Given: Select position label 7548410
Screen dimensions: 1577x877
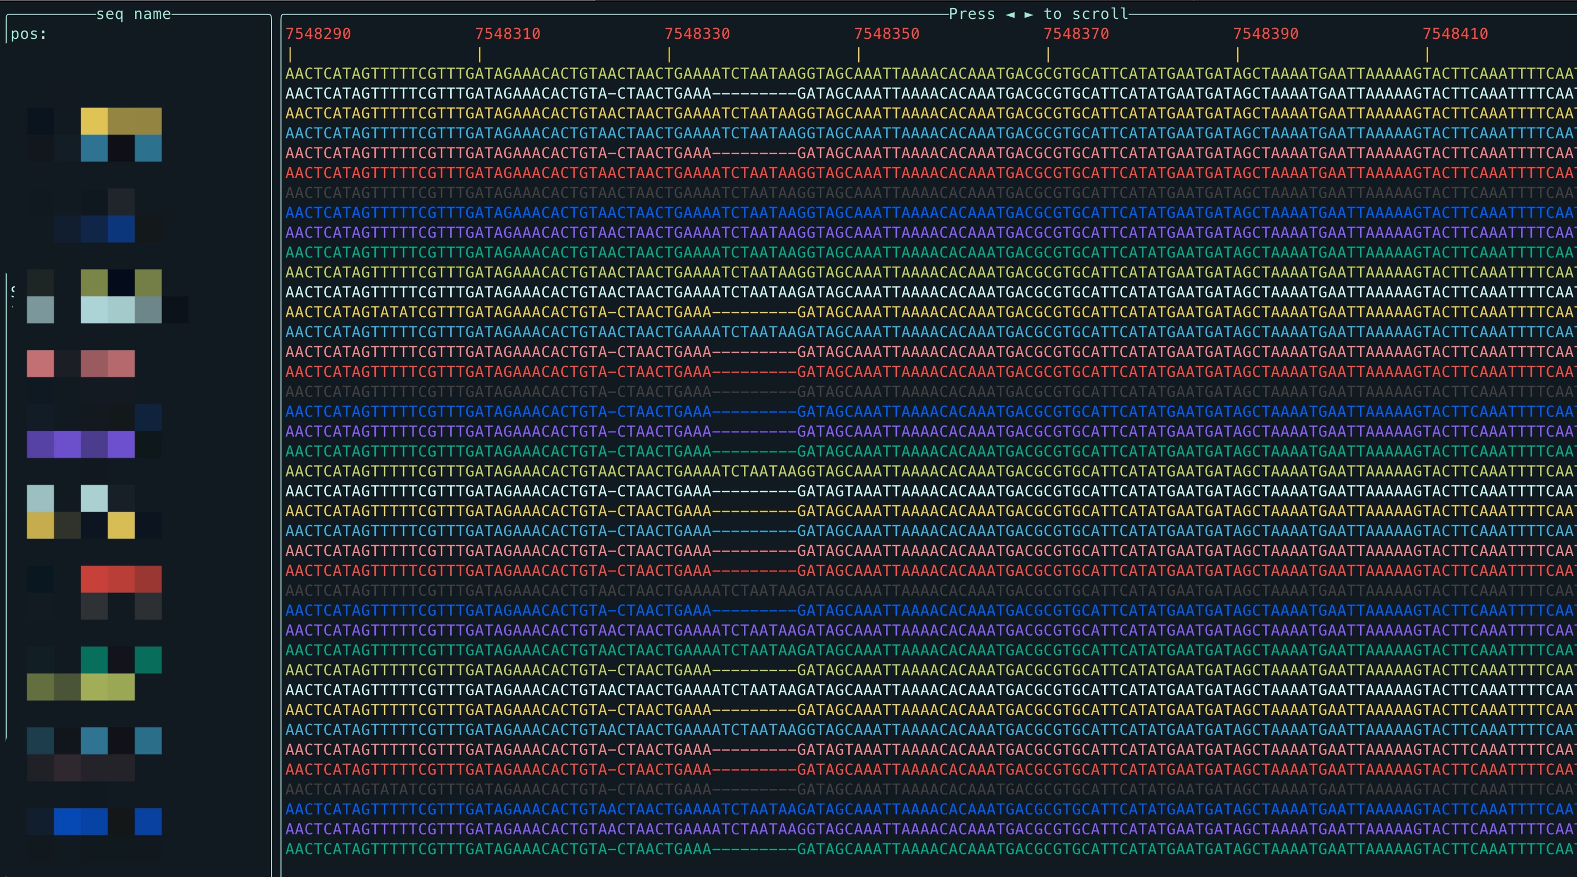Looking at the screenshot, I should tap(1455, 34).
